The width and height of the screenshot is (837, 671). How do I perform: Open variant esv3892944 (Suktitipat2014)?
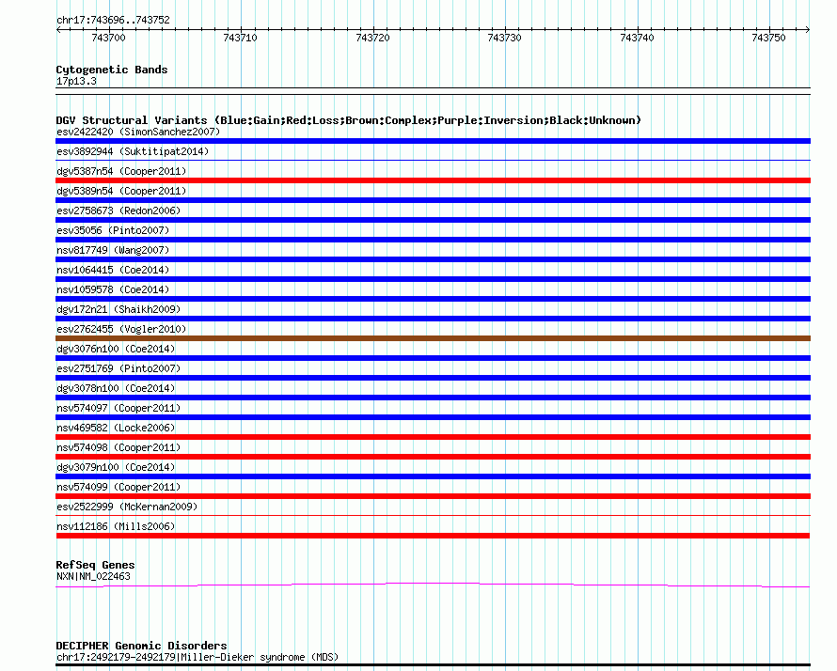click(133, 151)
